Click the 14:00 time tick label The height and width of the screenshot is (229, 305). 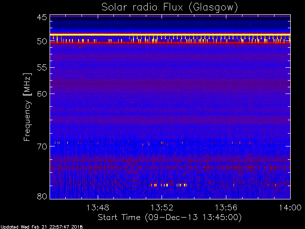[x=290, y=208]
